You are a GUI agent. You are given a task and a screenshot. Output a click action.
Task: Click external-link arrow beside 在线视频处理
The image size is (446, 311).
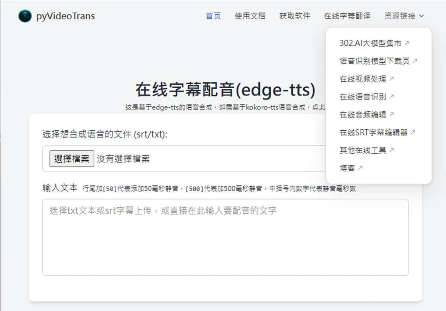(x=391, y=79)
